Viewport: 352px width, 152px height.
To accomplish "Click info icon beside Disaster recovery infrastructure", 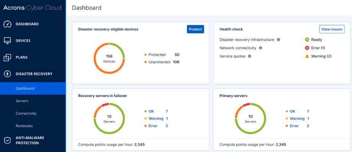I will (x=279, y=40).
